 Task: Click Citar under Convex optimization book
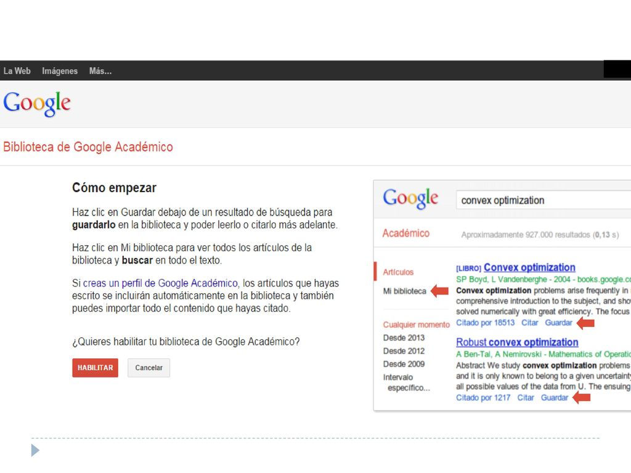tap(529, 323)
